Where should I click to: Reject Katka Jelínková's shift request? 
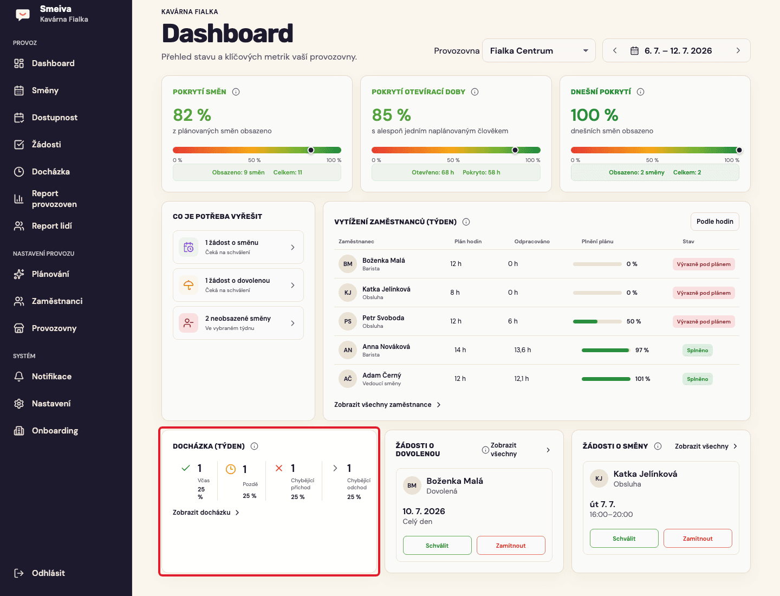(698, 539)
